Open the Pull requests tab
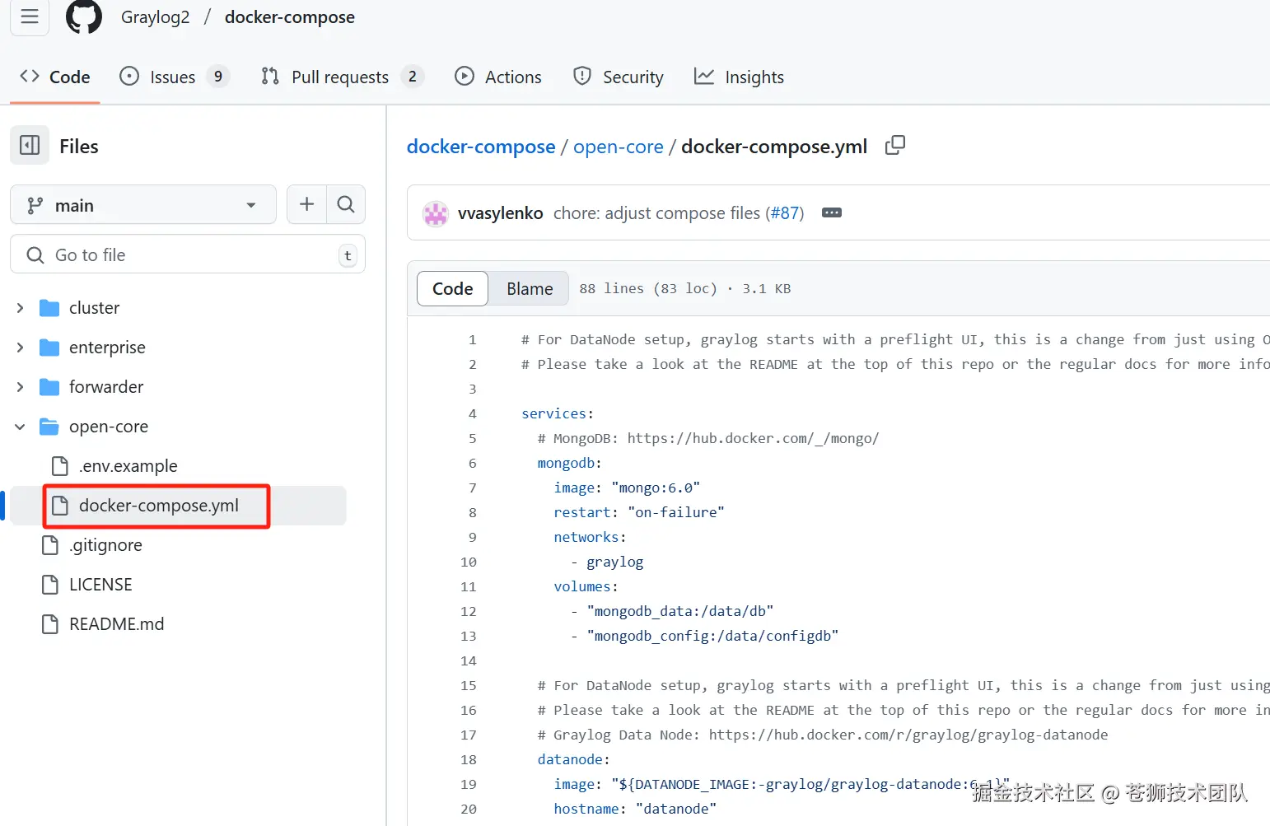This screenshot has height=826, width=1270. click(x=341, y=77)
